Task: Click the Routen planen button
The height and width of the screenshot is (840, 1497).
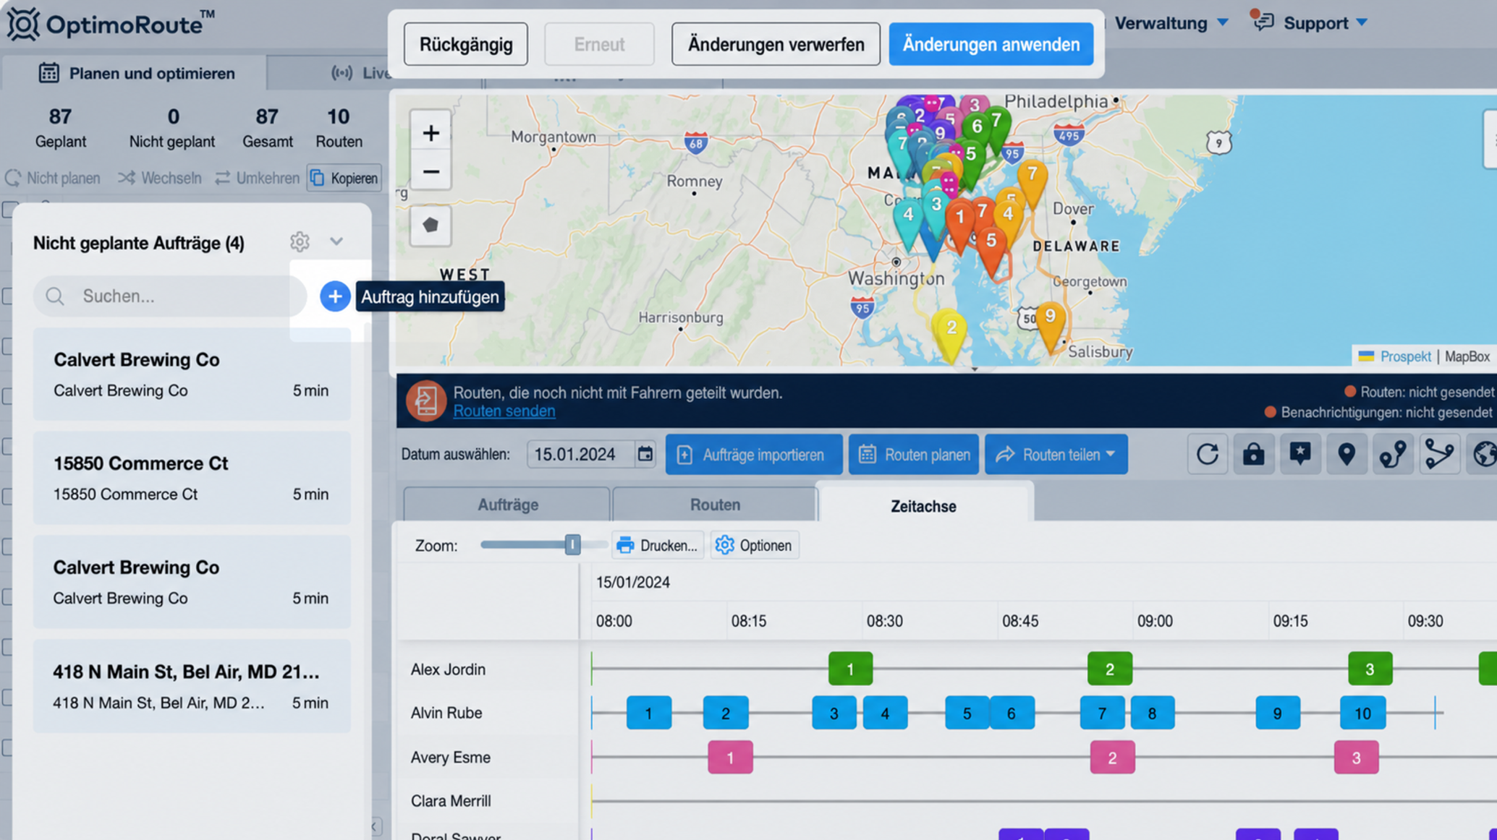Action: 913,454
